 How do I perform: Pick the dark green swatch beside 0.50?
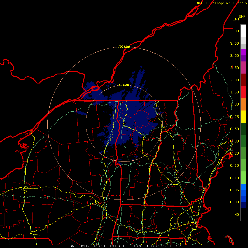[243, 129]
